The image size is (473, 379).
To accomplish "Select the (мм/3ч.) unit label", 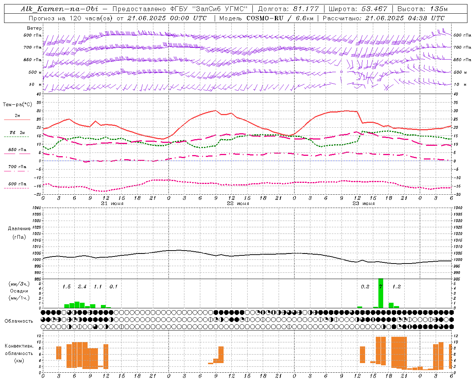I will pyautogui.click(x=19, y=284).
